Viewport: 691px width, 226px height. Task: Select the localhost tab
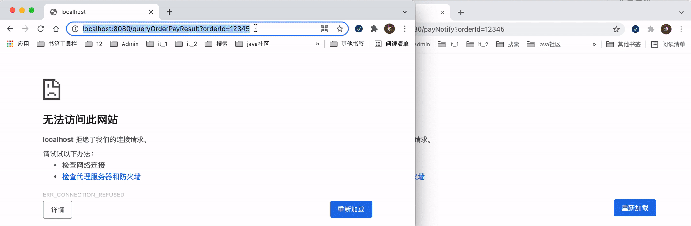click(101, 12)
